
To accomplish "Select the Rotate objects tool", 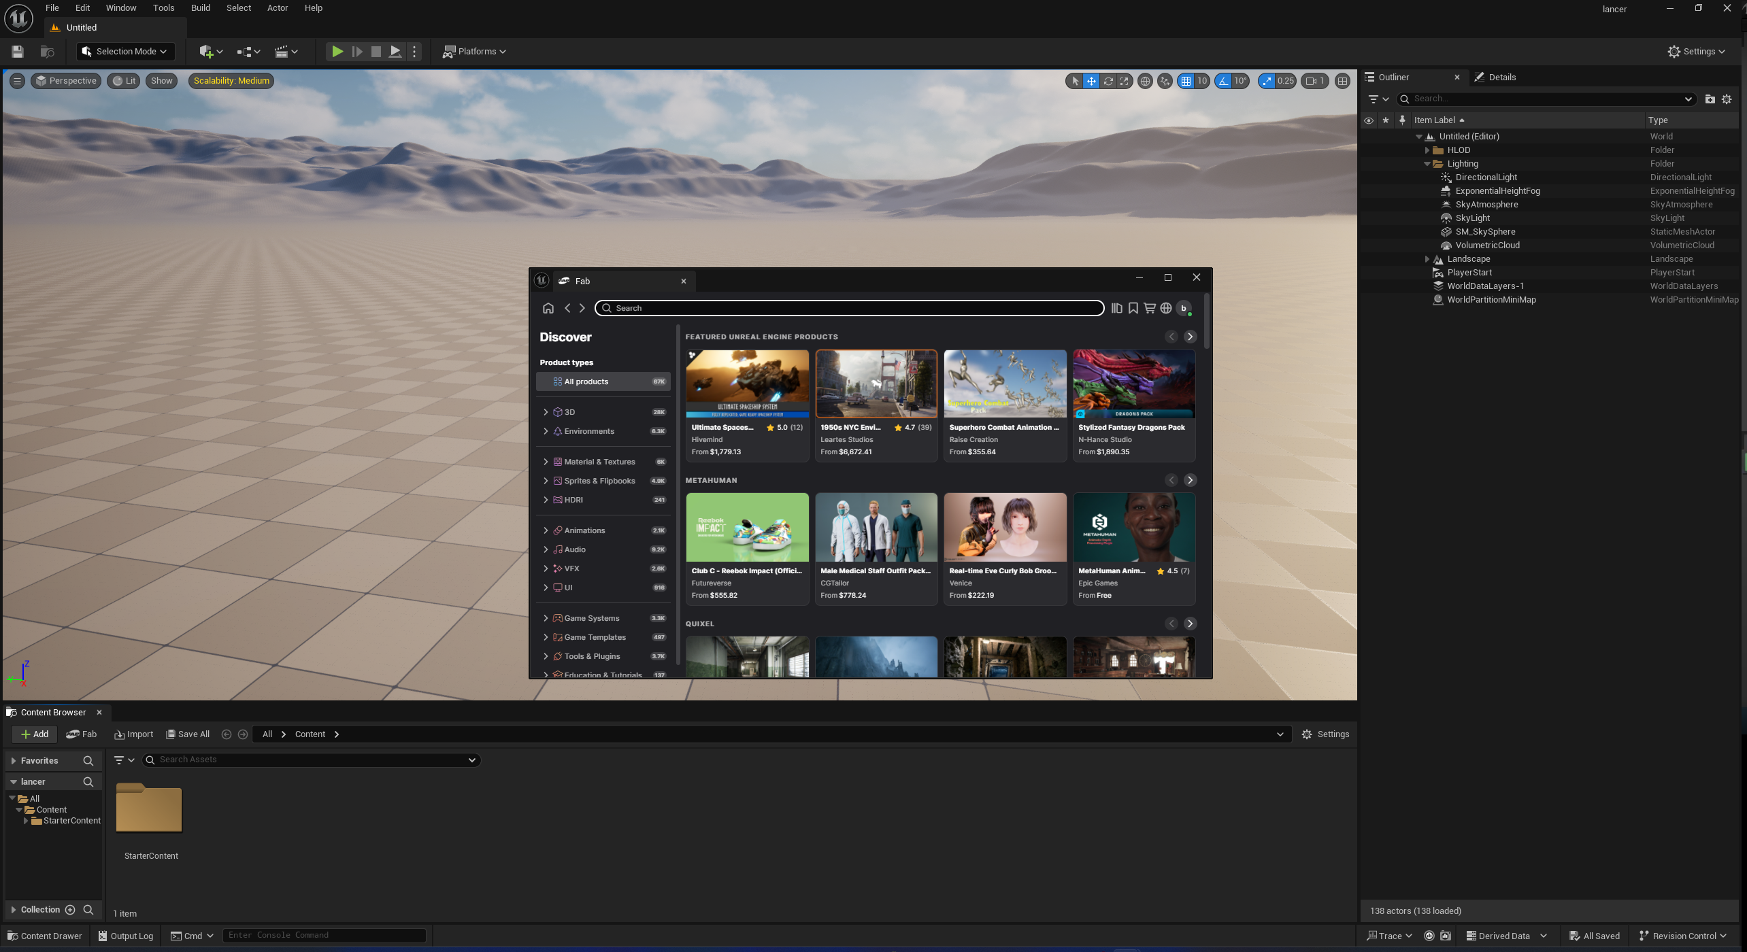I will click(x=1108, y=81).
